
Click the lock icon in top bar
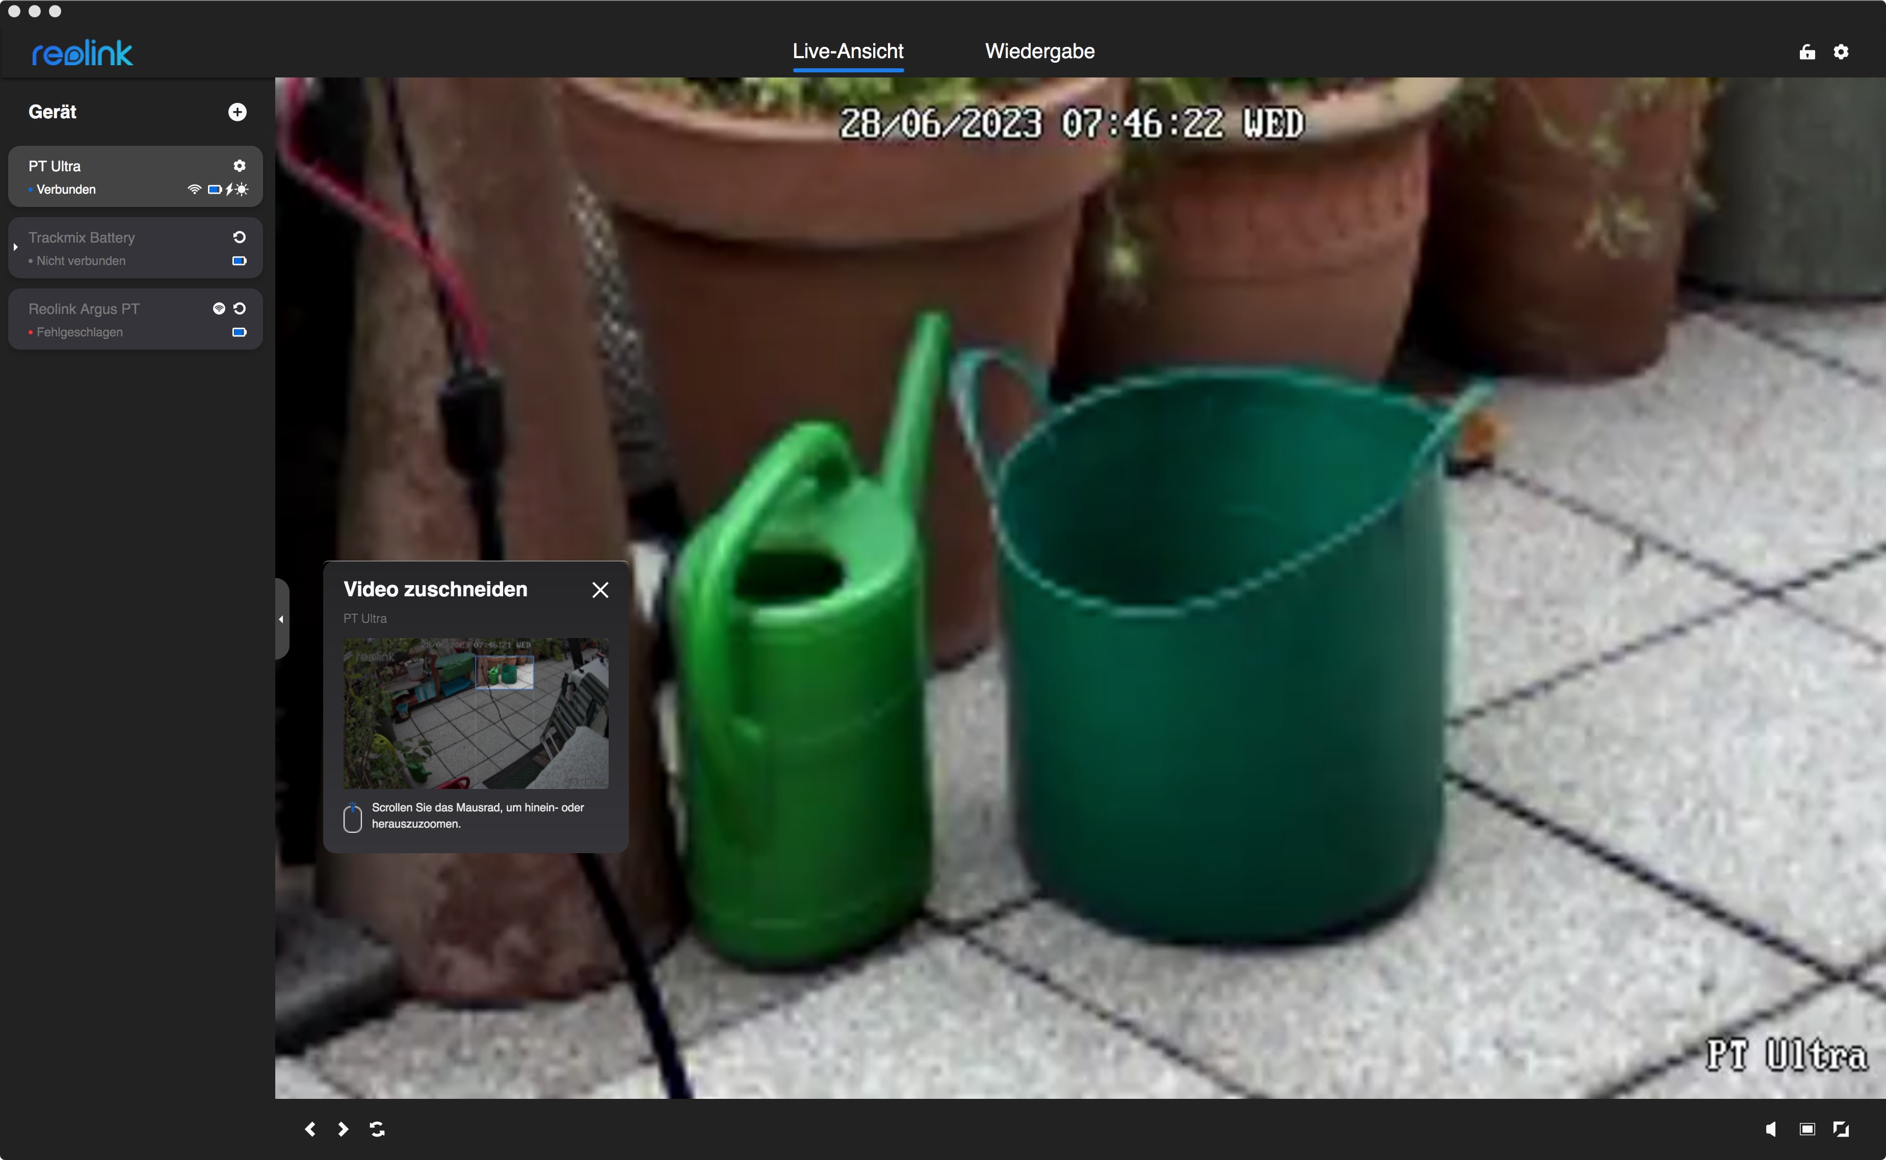pos(1807,51)
